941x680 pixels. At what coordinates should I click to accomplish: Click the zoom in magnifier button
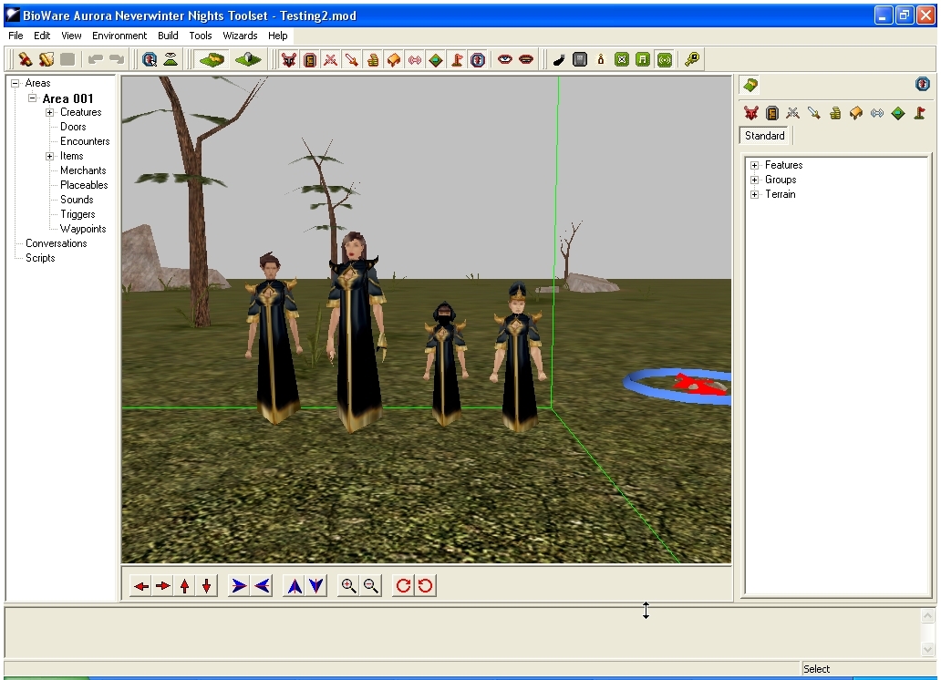pos(347,586)
